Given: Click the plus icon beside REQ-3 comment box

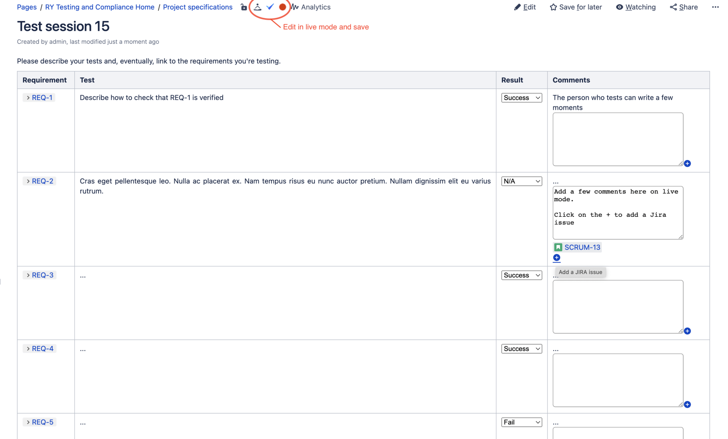Looking at the screenshot, I should 687,331.
